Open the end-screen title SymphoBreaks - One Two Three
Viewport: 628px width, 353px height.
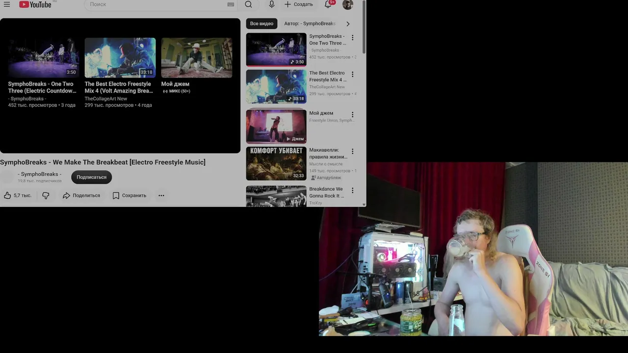[x=42, y=87]
